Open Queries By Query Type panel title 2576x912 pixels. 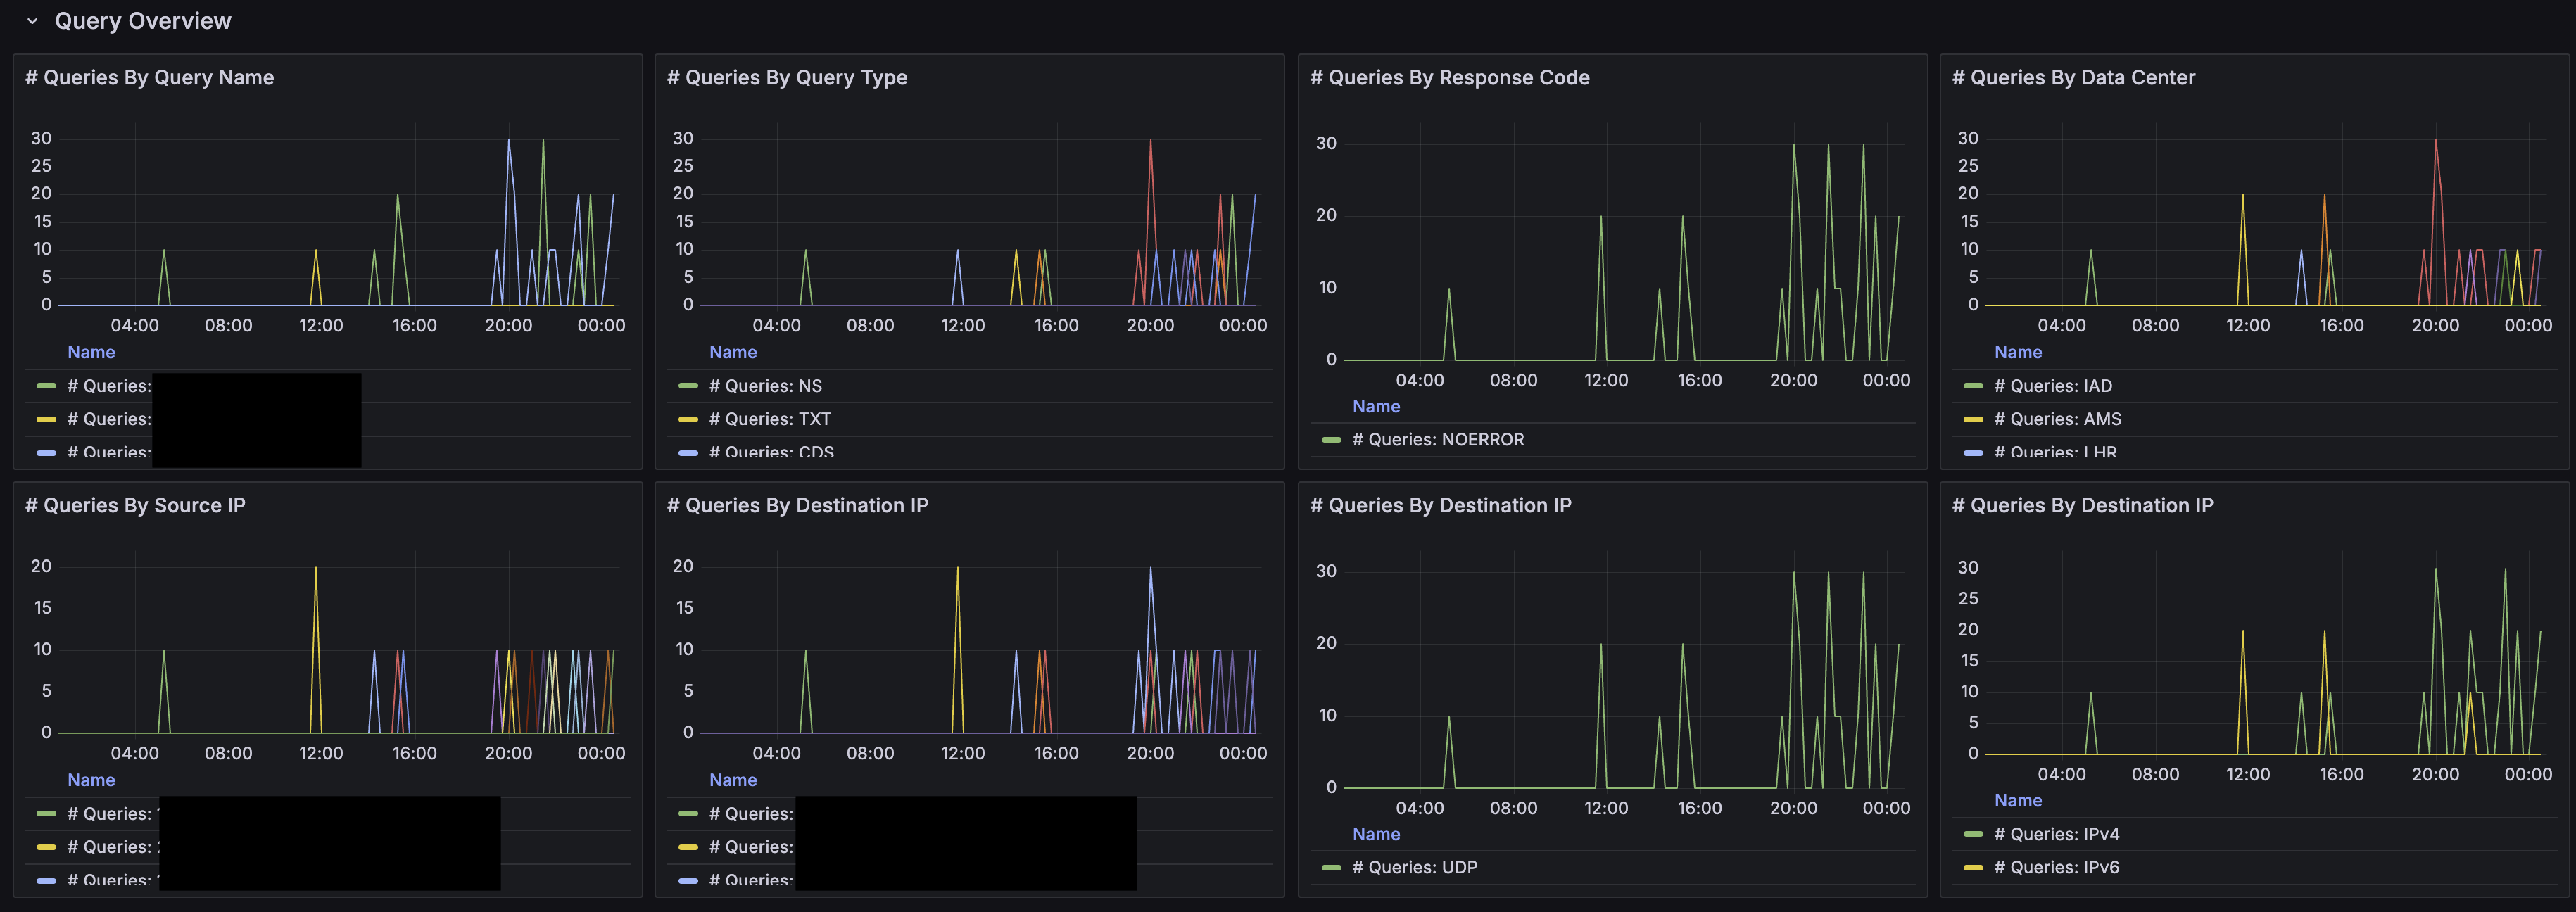786,78
